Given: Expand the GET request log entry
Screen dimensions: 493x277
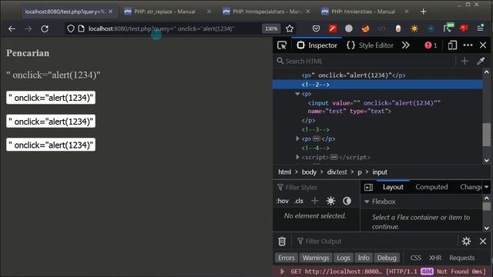Looking at the screenshot, I should 282,272.
